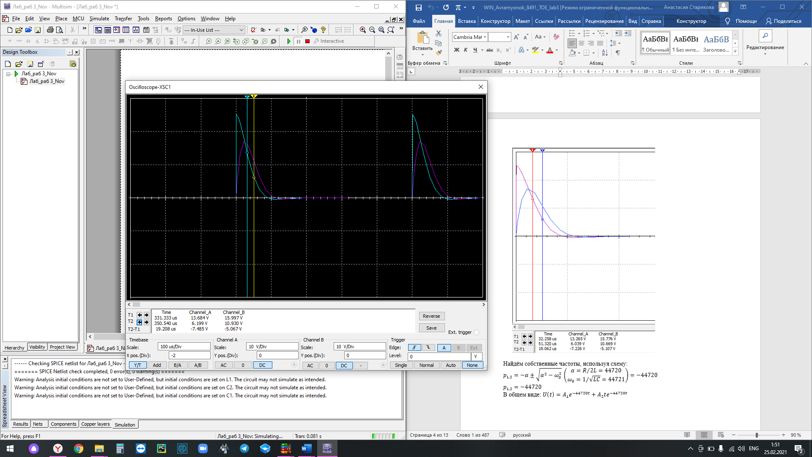
Task: Open the Multisim print preview icon
Action: tap(60, 30)
